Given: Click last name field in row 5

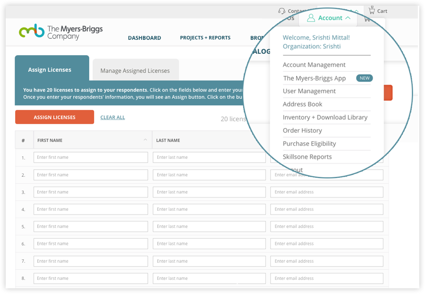Looking at the screenshot, I should [x=209, y=226].
